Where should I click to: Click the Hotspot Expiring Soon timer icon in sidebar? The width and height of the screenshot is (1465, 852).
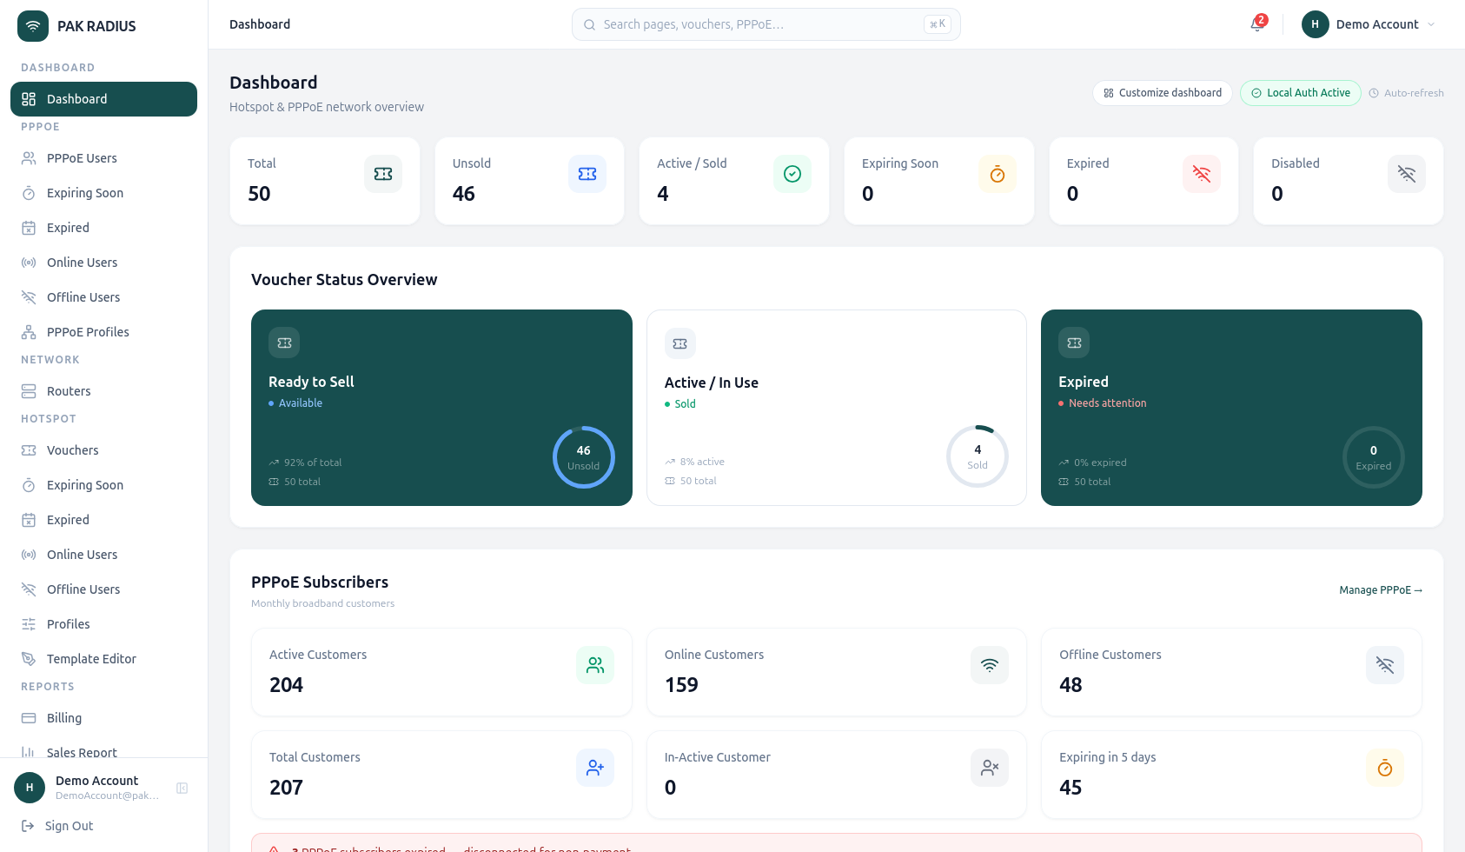pos(29,485)
